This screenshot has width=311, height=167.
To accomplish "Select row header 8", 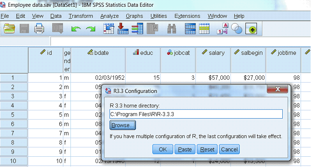I will [14, 142].
